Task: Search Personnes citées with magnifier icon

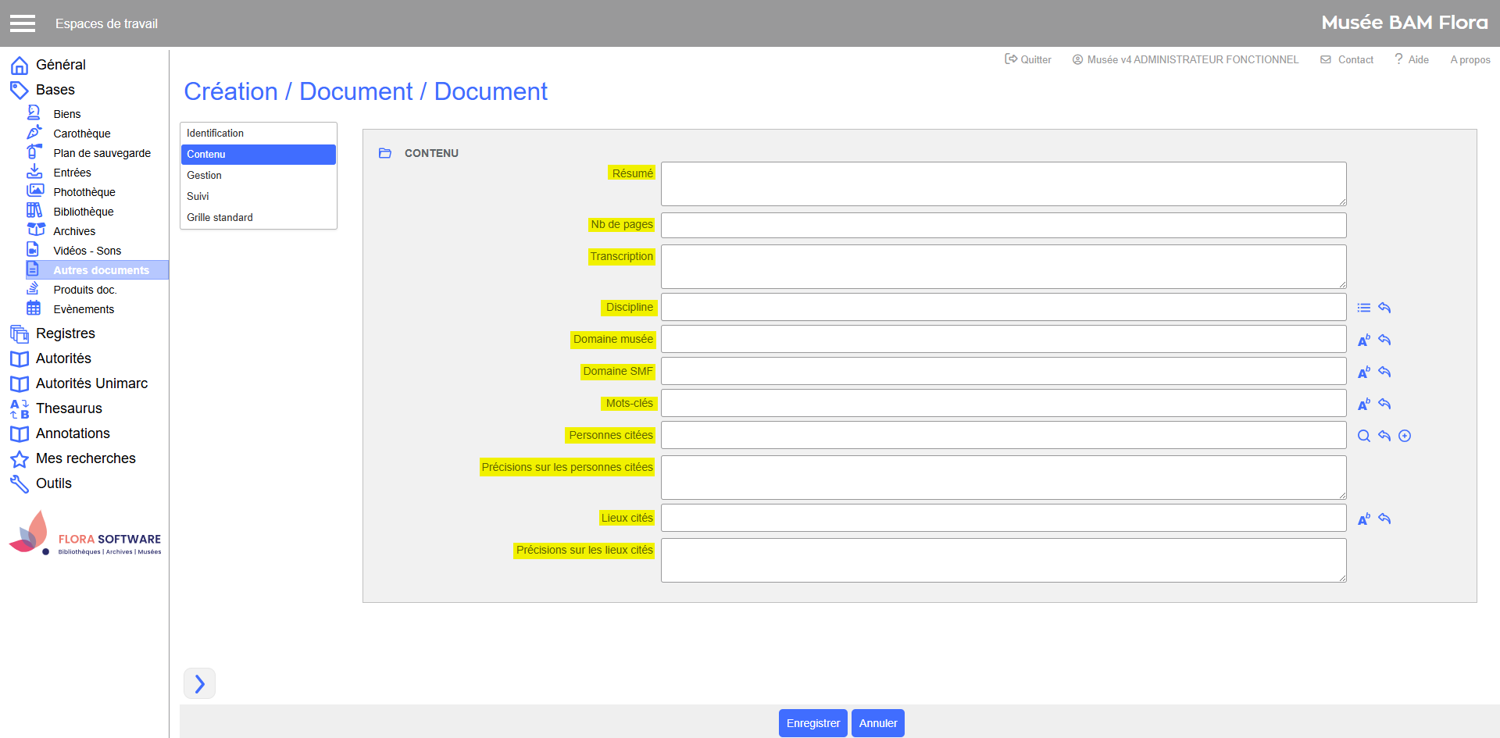Action: coord(1363,437)
